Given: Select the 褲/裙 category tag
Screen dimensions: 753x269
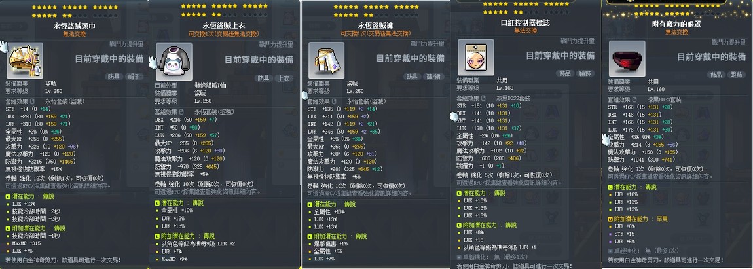Looking at the screenshot, I should [x=433, y=77].
